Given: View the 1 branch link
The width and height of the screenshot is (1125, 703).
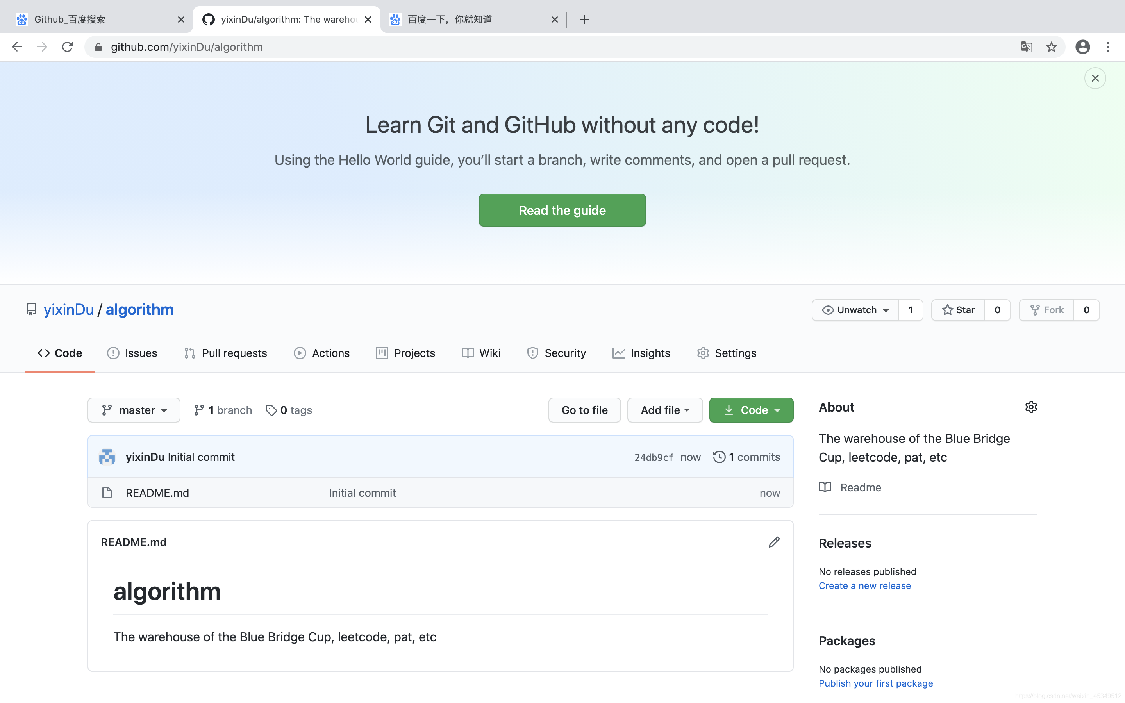Looking at the screenshot, I should click(223, 410).
